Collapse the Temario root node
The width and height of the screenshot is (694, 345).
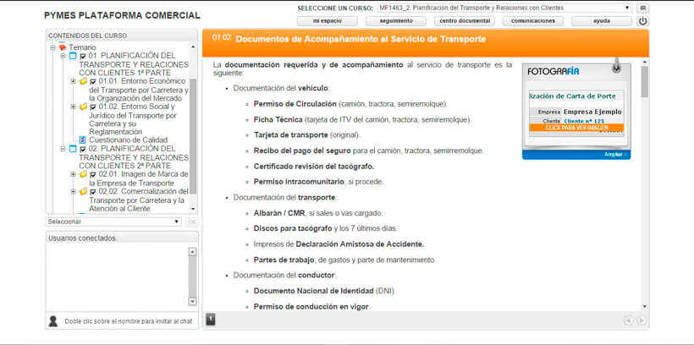click(x=52, y=47)
